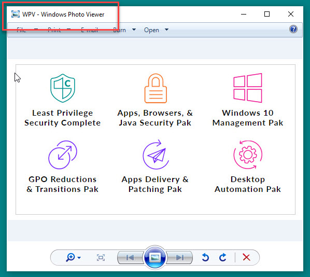Image resolution: width=310 pixels, height=277 pixels.
Task: Click the zoom magnifier icon
Action: click(71, 257)
